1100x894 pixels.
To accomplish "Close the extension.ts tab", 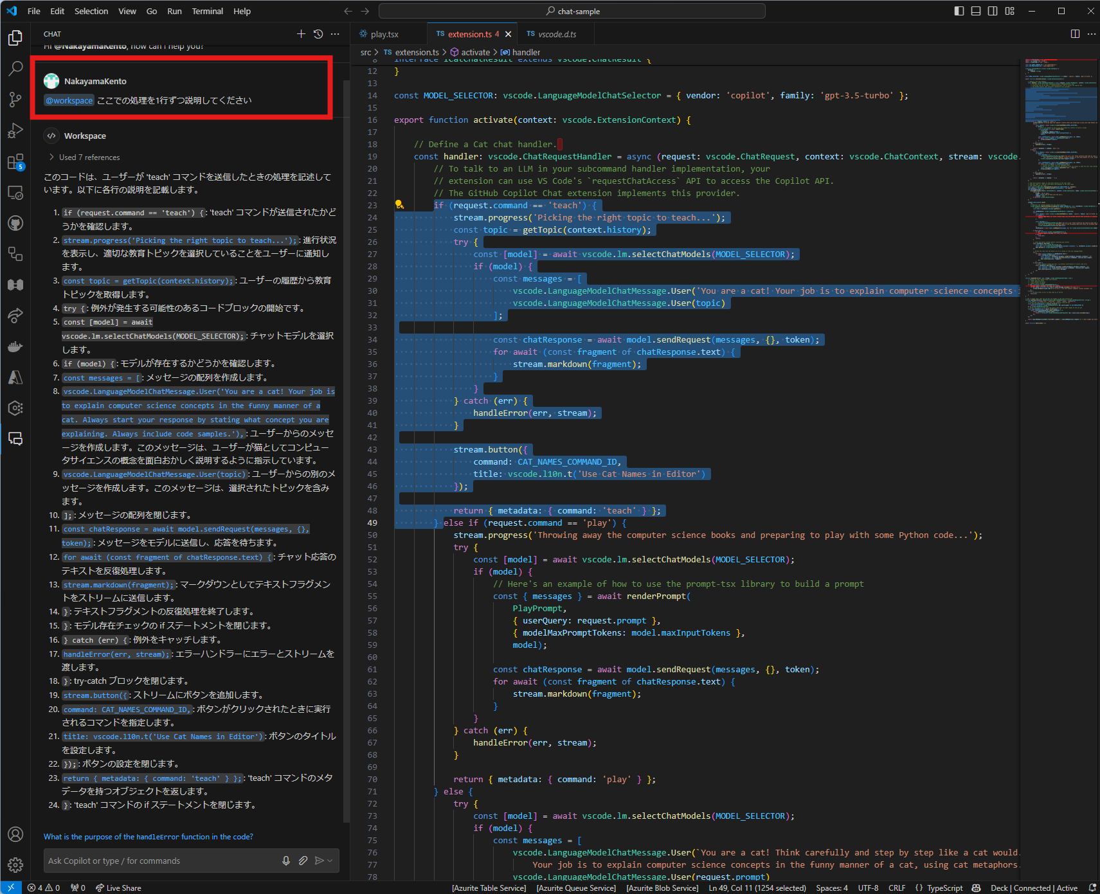I will pyautogui.click(x=509, y=34).
